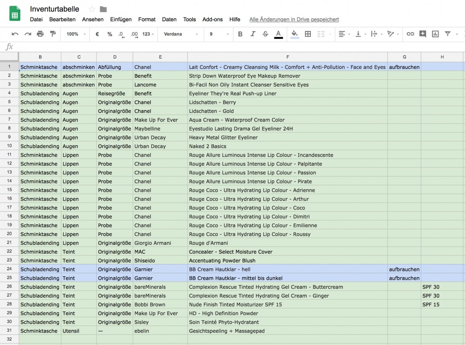Open the horizontal align dropdown
The width and height of the screenshot is (465, 345).
(x=344, y=34)
